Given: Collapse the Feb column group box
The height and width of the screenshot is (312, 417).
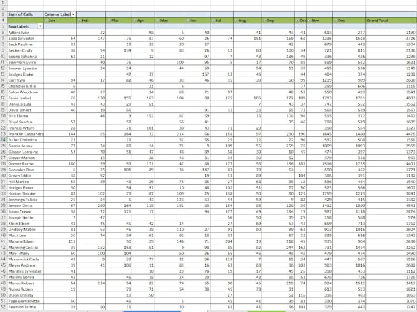Looking at the screenshot, I should (80, 20).
